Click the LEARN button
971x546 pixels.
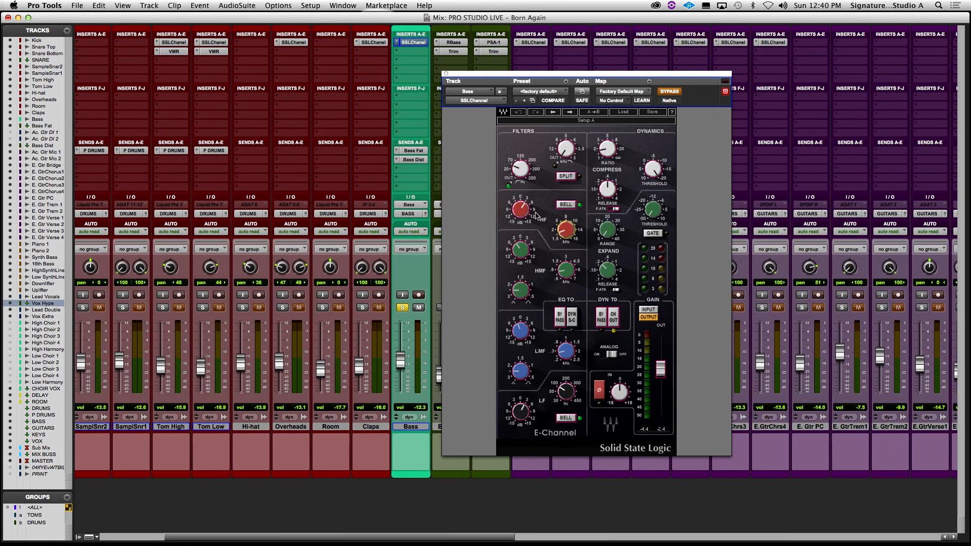(x=642, y=101)
